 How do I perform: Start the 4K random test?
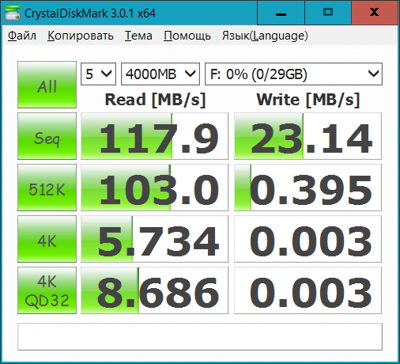tap(47, 239)
